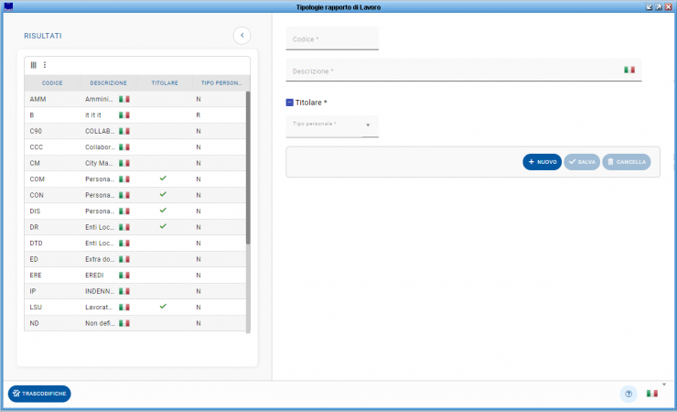Sort by the Descrizione column header
677x412 pixels.
(x=108, y=82)
